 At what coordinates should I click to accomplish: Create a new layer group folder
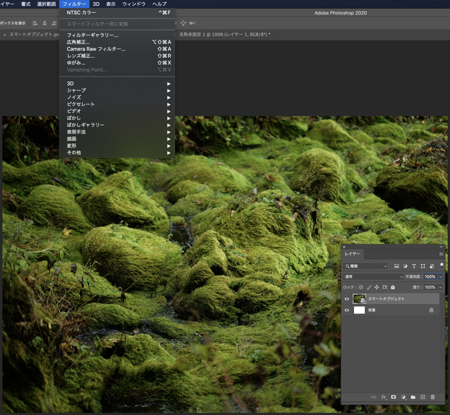(413, 397)
